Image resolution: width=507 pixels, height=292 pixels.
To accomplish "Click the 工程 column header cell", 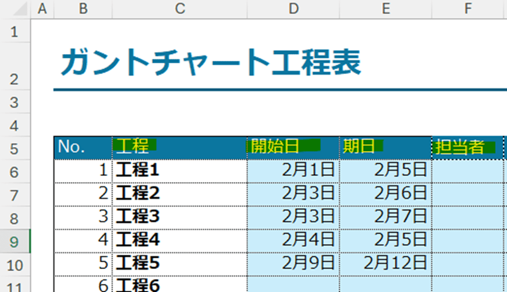I will pos(180,147).
